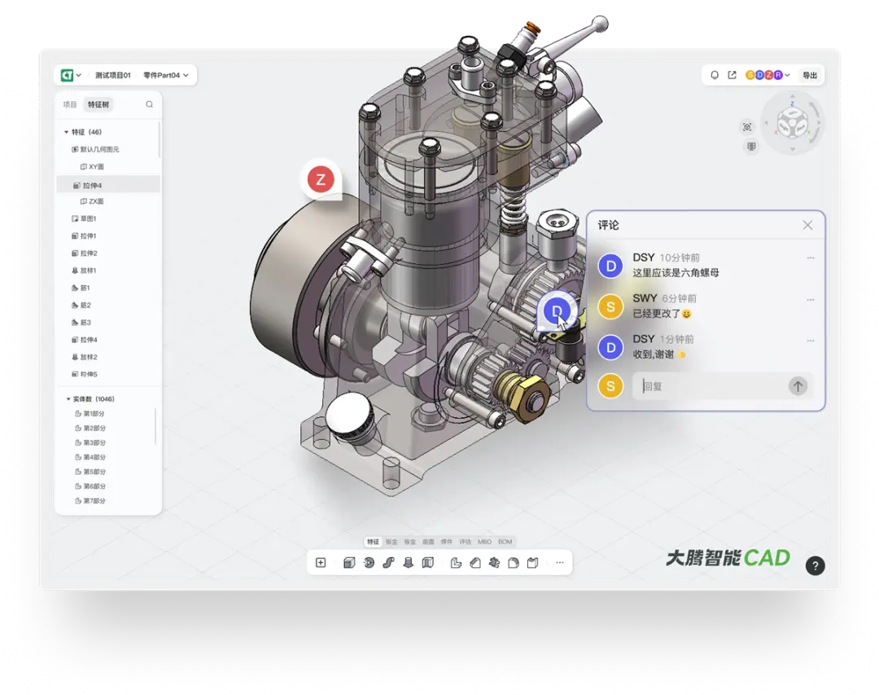
Task: Collapse the 特征 (46) group
Action: pyautogui.click(x=66, y=132)
